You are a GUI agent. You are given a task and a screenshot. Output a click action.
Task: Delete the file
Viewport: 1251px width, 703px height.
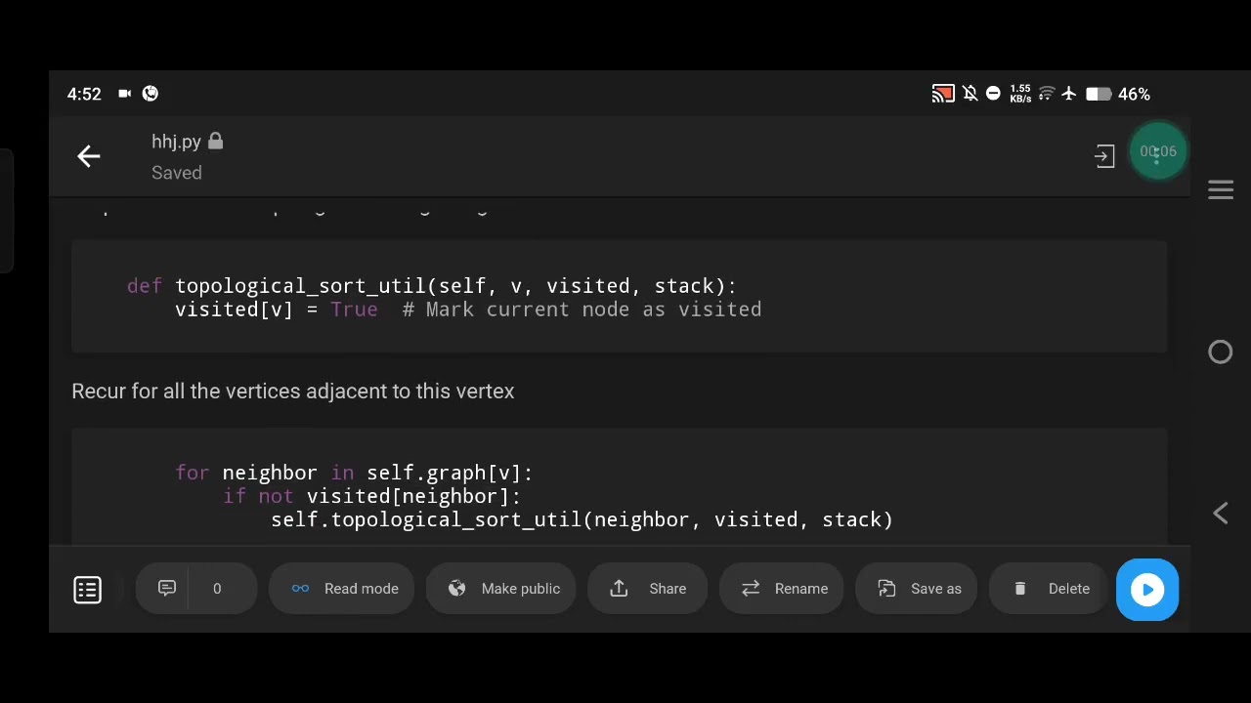[x=1050, y=589]
